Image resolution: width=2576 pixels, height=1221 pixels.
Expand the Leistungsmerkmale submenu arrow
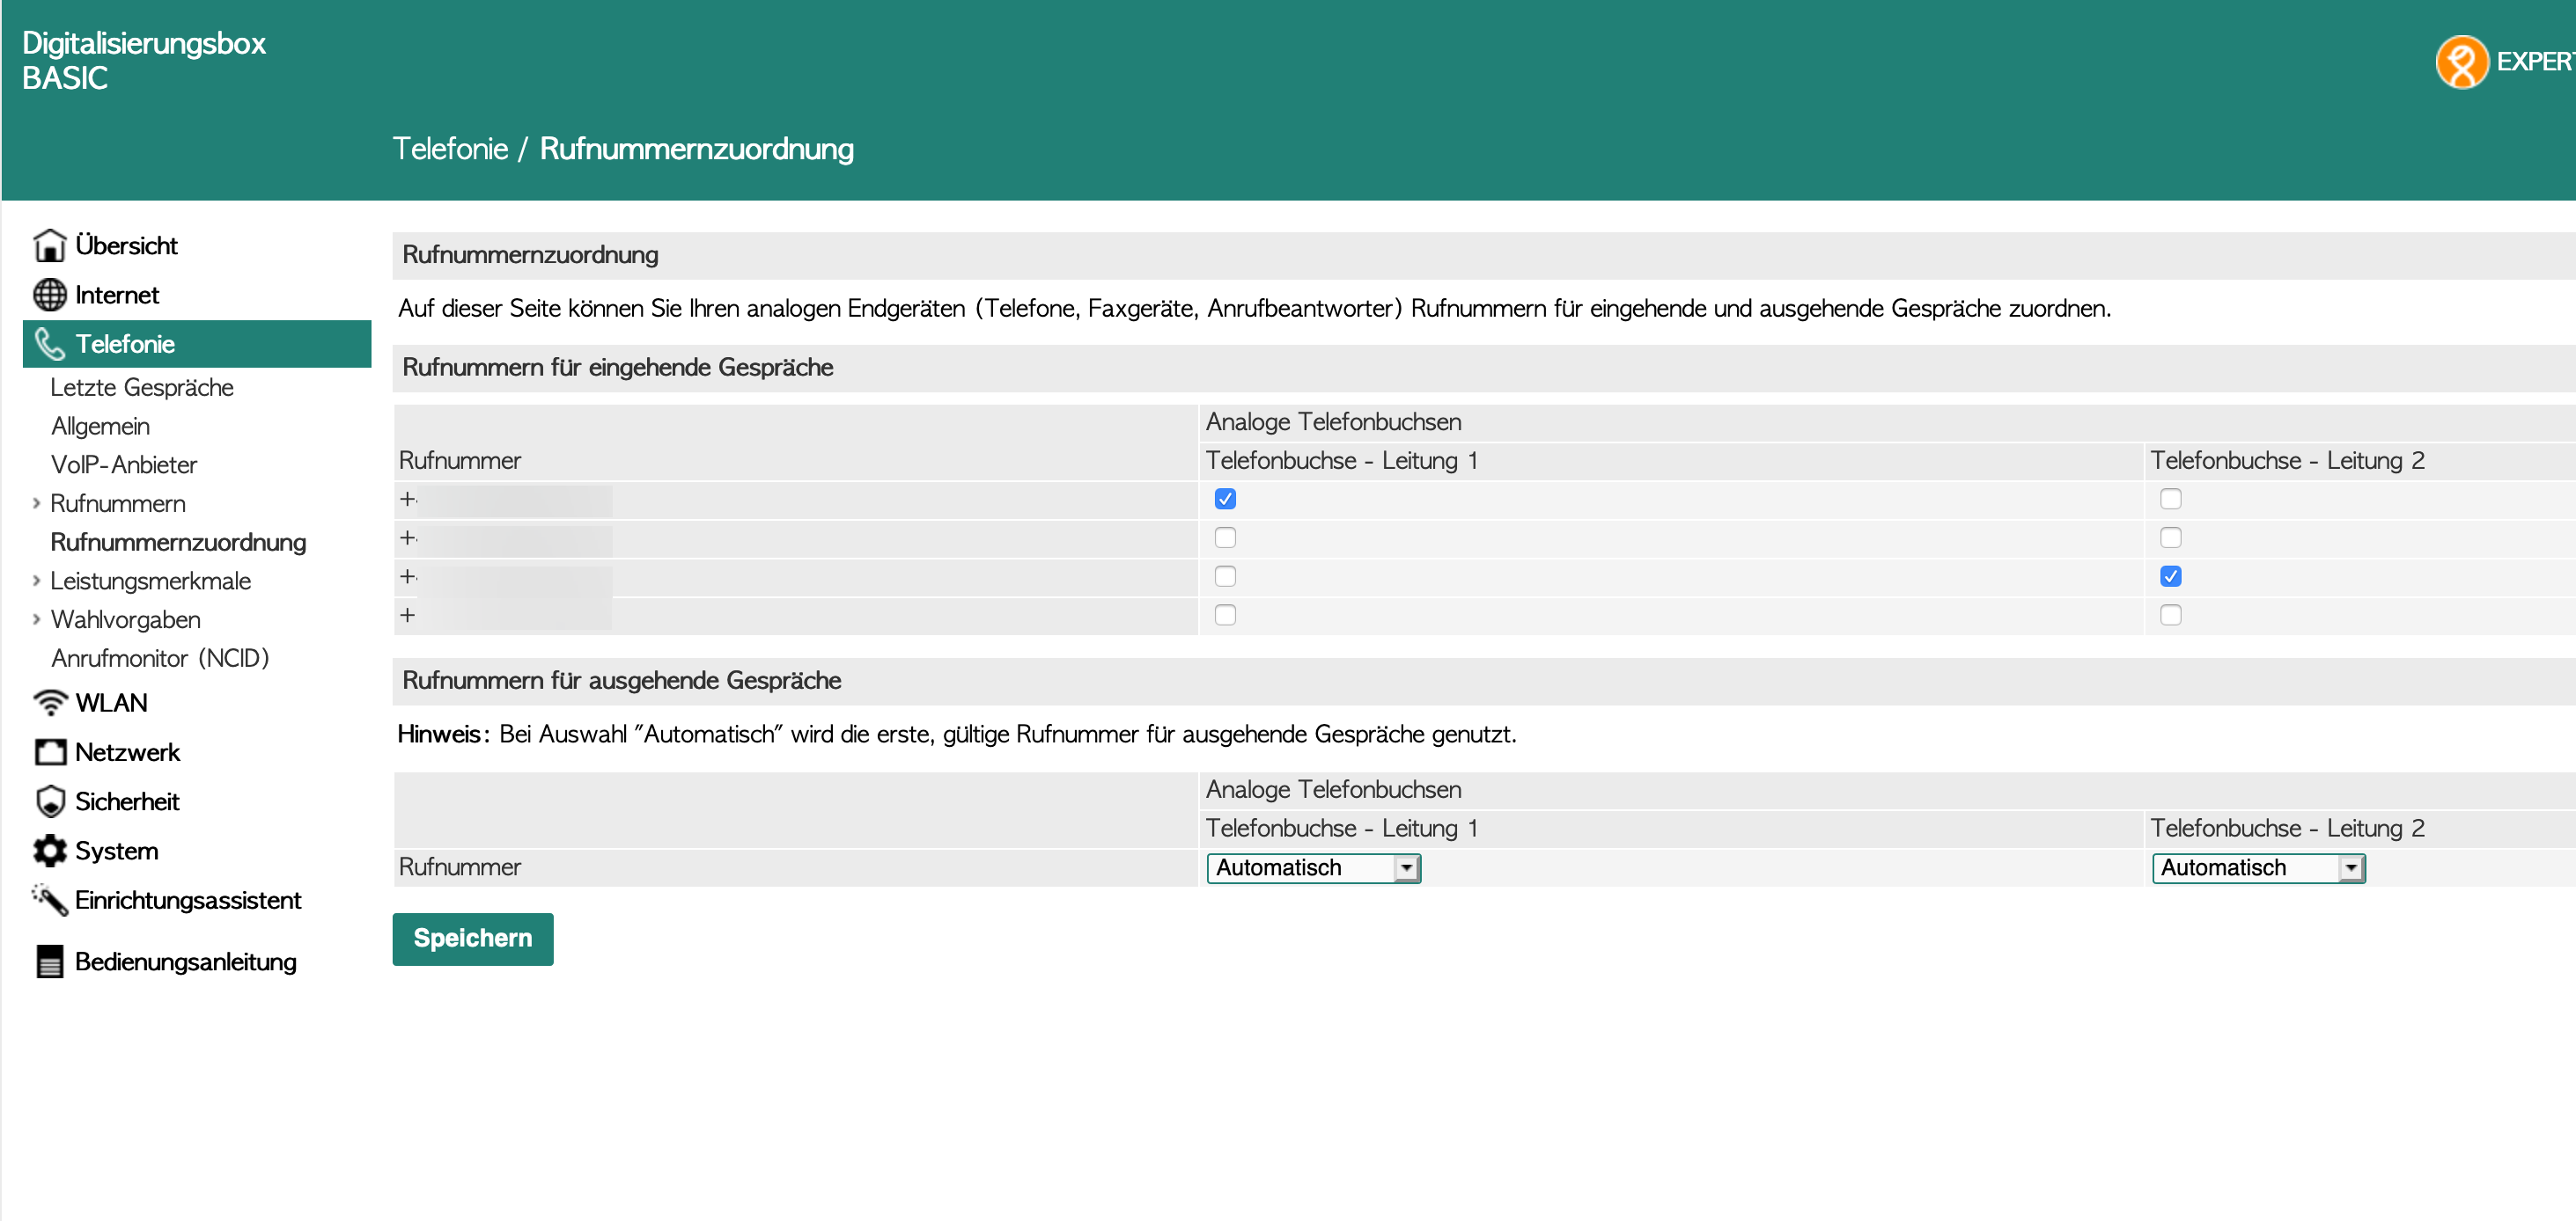37,581
